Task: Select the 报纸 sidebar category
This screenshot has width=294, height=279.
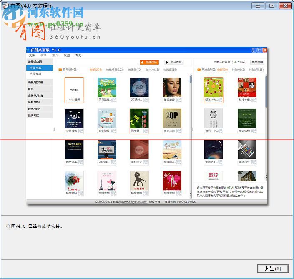Action: click(40, 89)
